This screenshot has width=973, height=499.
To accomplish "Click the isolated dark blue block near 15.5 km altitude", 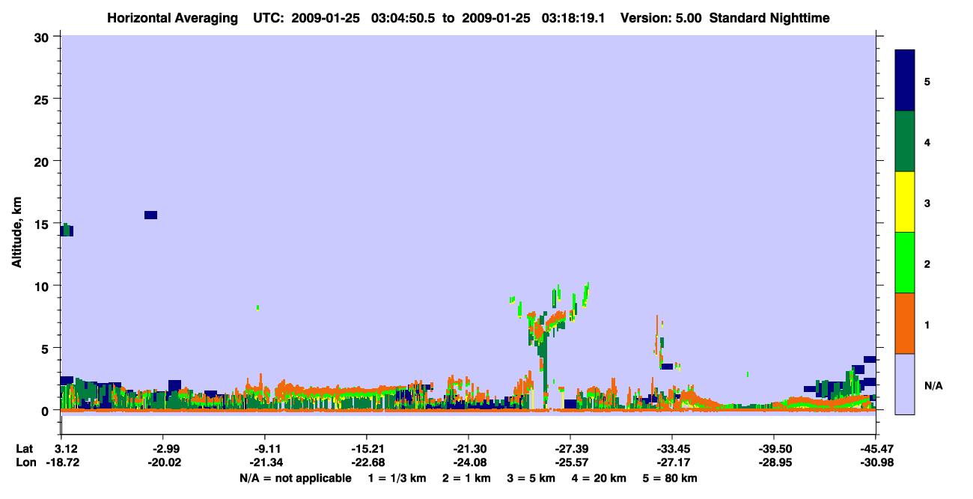I will point(150,215).
